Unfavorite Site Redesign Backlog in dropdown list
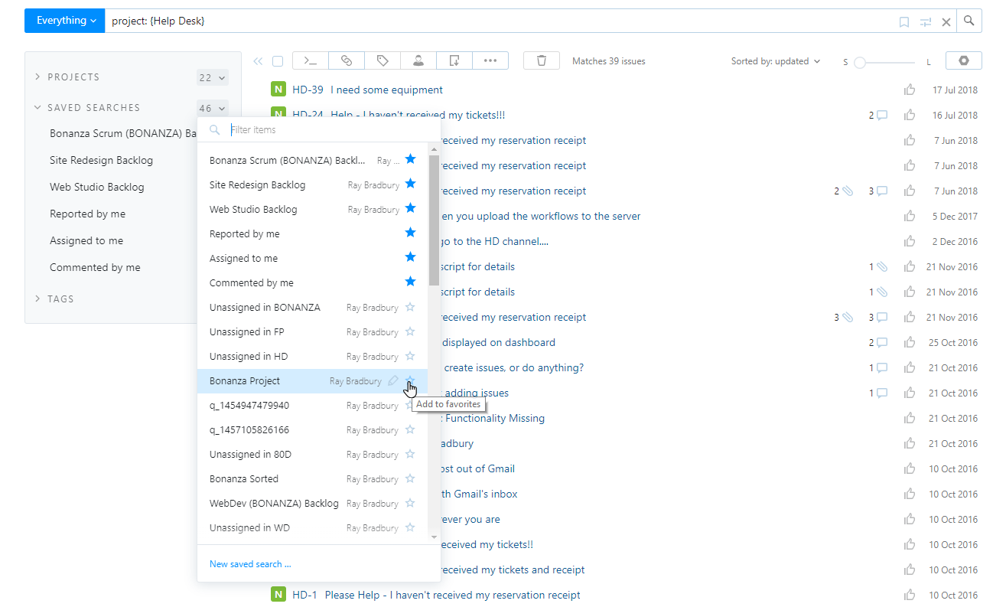 pyautogui.click(x=410, y=184)
